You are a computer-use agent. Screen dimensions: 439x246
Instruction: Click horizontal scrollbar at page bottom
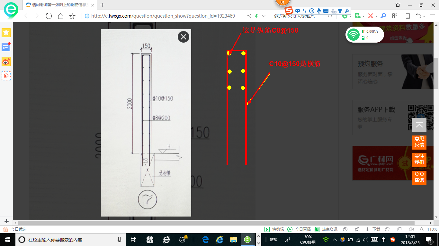[216, 223]
